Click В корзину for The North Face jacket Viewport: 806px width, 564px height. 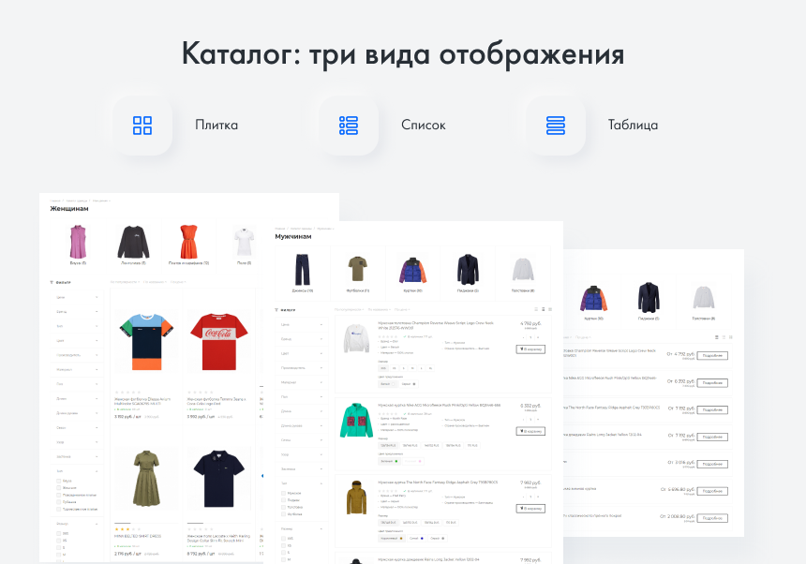(530, 507)
